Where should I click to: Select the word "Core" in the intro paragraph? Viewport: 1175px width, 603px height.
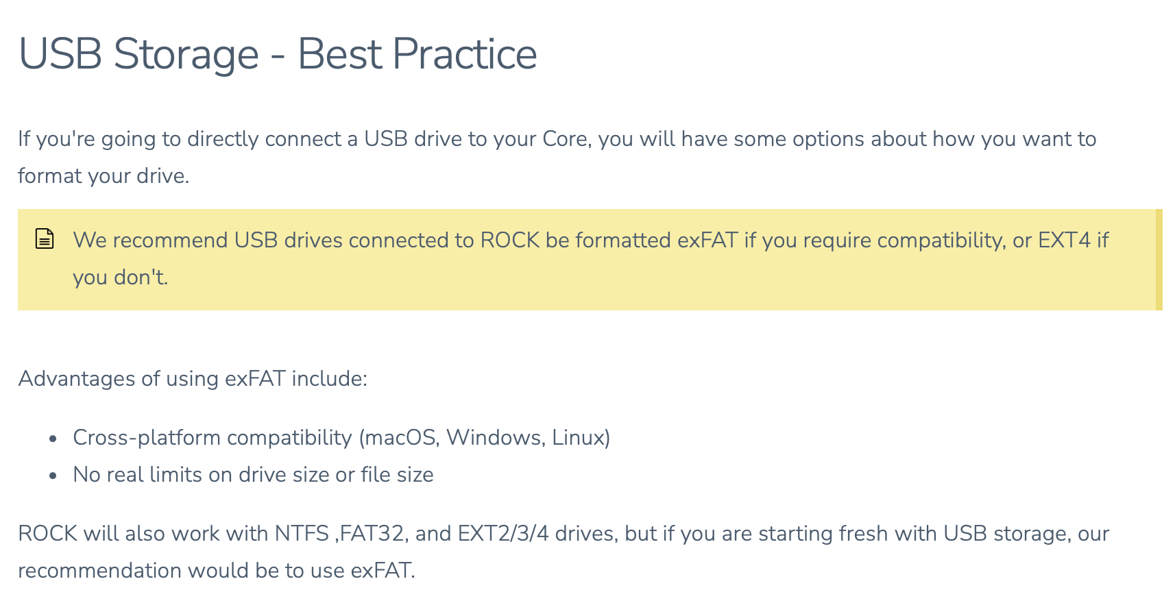click(x=565, y=139)
